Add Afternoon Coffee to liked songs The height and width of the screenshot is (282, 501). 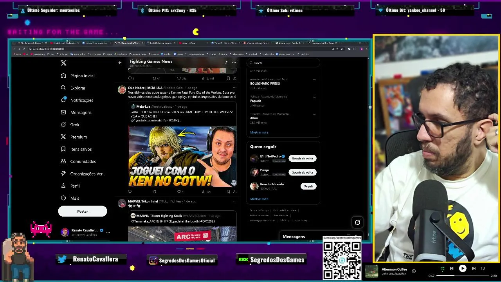414,271
